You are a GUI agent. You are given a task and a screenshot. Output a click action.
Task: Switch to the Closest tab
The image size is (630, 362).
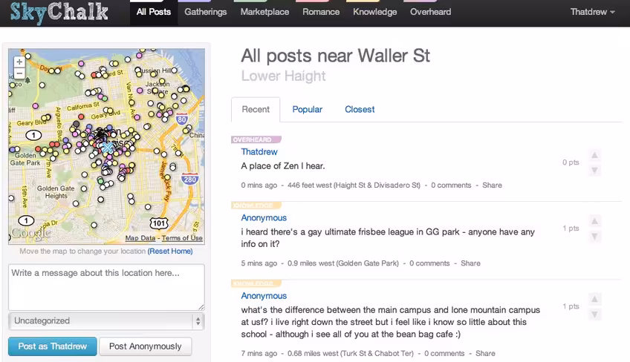(x=360, y=110)
